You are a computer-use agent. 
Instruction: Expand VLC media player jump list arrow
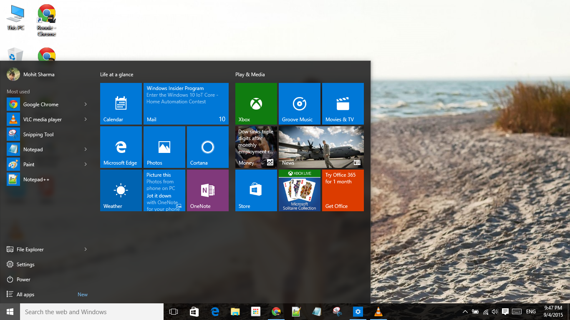(x=86, y=119)
